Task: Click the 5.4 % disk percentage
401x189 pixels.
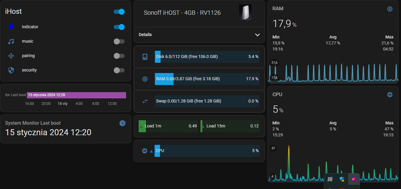Action: [x=253, y=57]
